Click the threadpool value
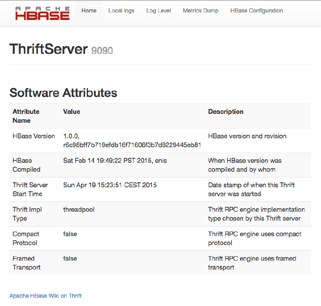This screenshot has height=306, width=321. point(79,209)
